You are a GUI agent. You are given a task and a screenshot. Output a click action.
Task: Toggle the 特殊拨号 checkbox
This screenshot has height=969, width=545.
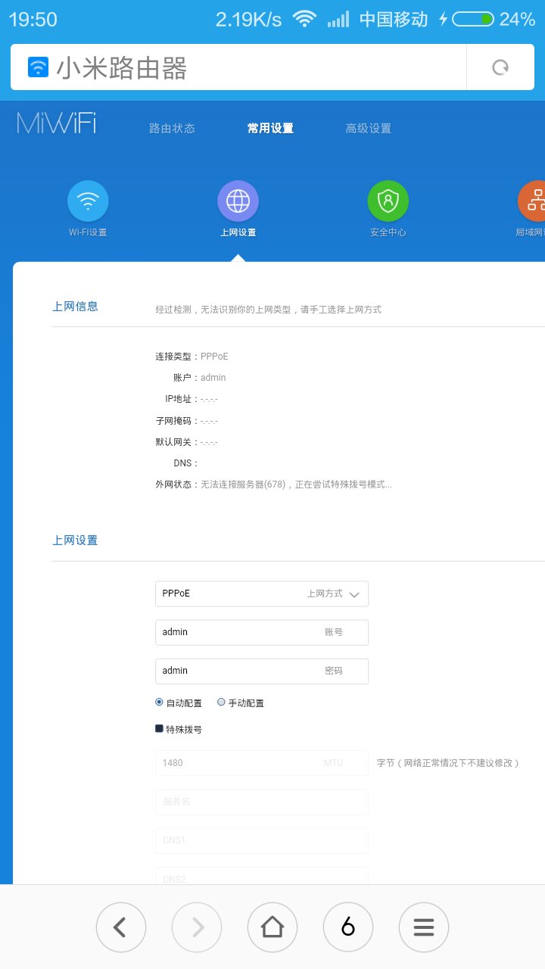click(159, 728)
